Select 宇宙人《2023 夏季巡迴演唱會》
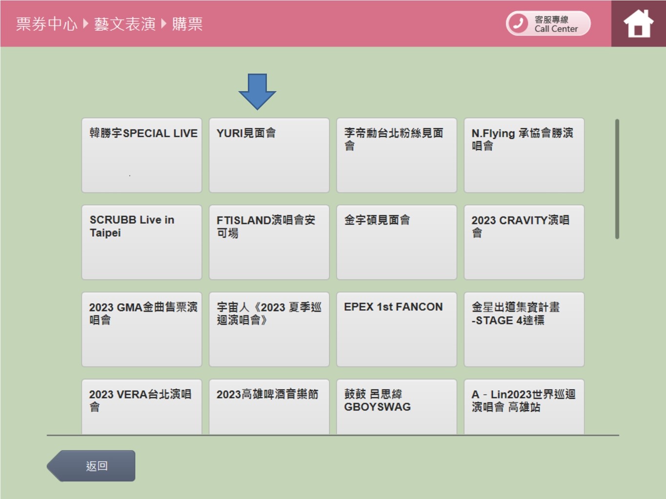Screen dimensions: 666x499 point(269,328)
